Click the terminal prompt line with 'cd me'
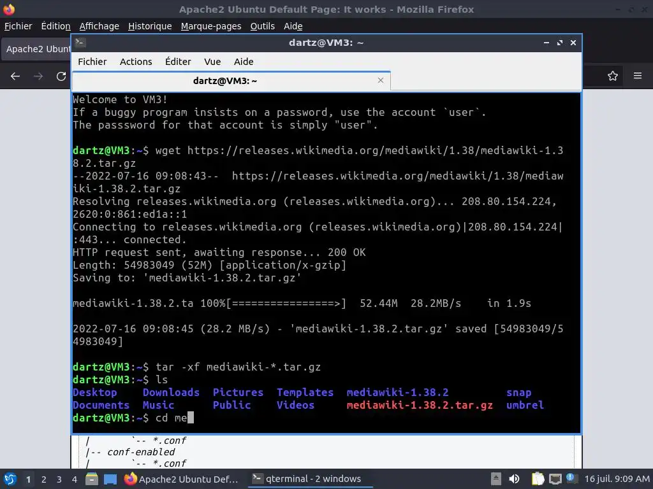The image size is (653, 489). 133,418
